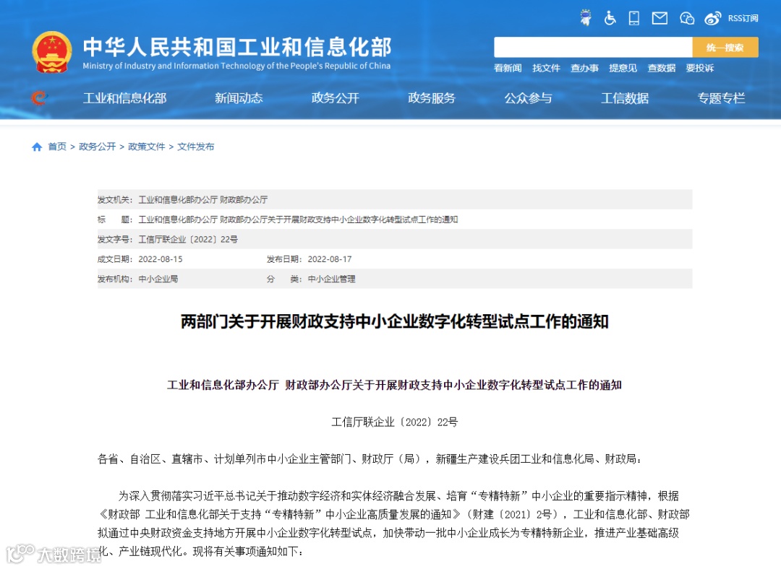Click the site title 中华人民共和国工业和信息化部
This screenshot has height=569, width=781.
237,47
